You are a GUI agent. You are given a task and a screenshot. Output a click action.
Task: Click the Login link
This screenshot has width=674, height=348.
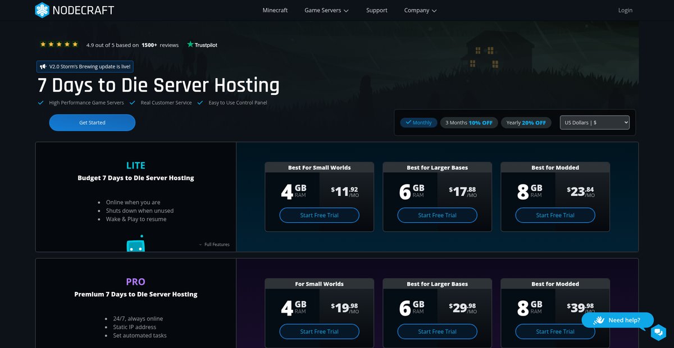[625, 10]
